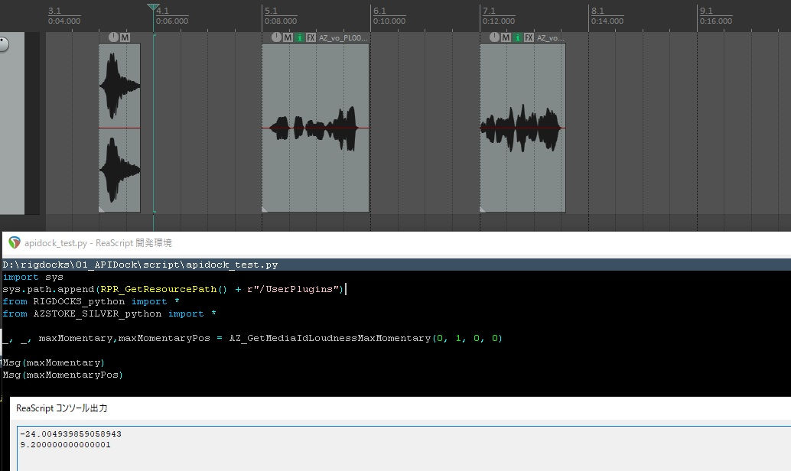Click fade-in corner handle of the item at 7.1
791x471 pixels.
coord(482,210)
